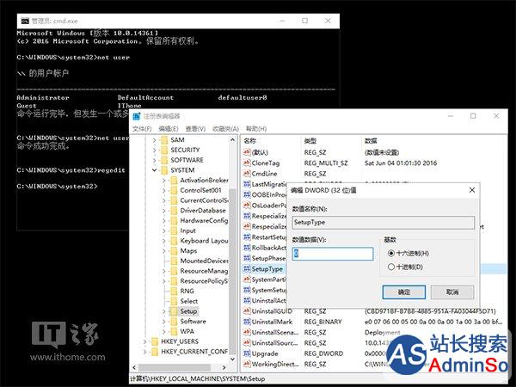Select the Select key folder icon
This screenshot has height=387, width=516.
174,301
